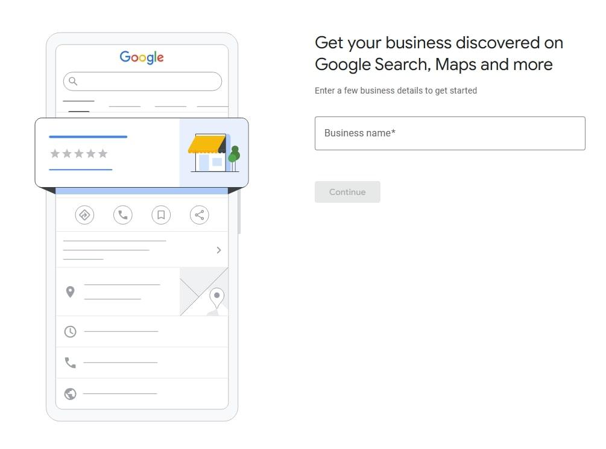Select the call icon in the action row
Image resolution: width=606 pixels, height=449 pixels.
[123, 215]
